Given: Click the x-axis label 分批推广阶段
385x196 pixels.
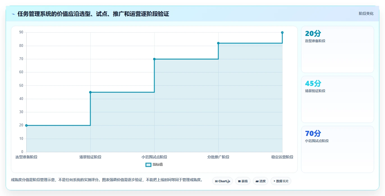Looking at the screenshot, I should 218,157.
